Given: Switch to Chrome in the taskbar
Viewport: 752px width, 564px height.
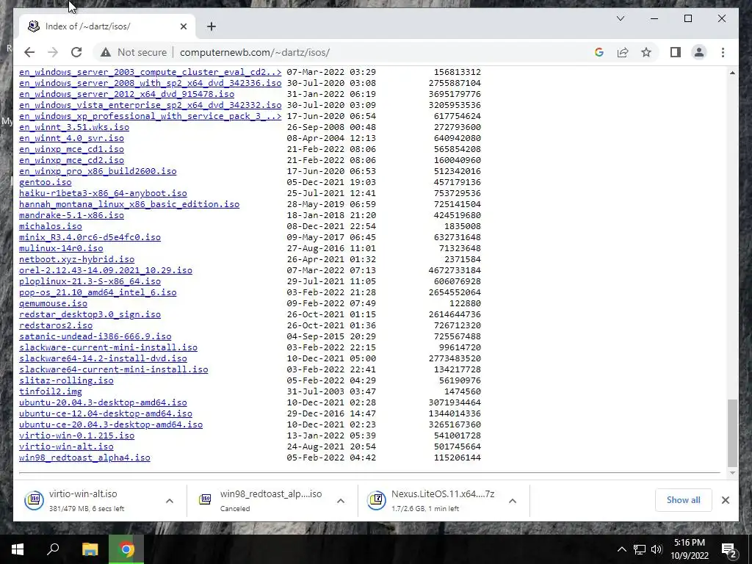Looking at the screenshot, I should (126, 549).
